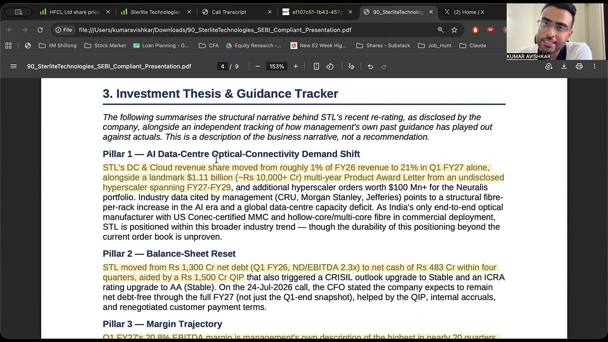
Task: Close the Call Transcript tab
Action: coord(269,12)
